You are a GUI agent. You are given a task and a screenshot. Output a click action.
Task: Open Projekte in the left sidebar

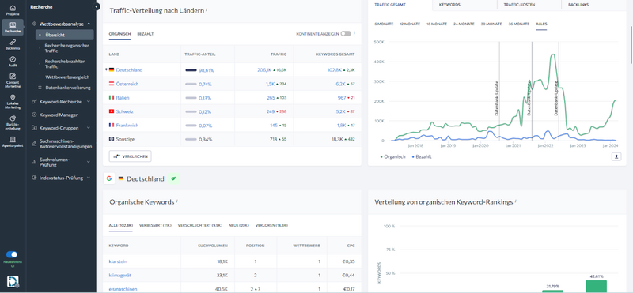[13, 10]
